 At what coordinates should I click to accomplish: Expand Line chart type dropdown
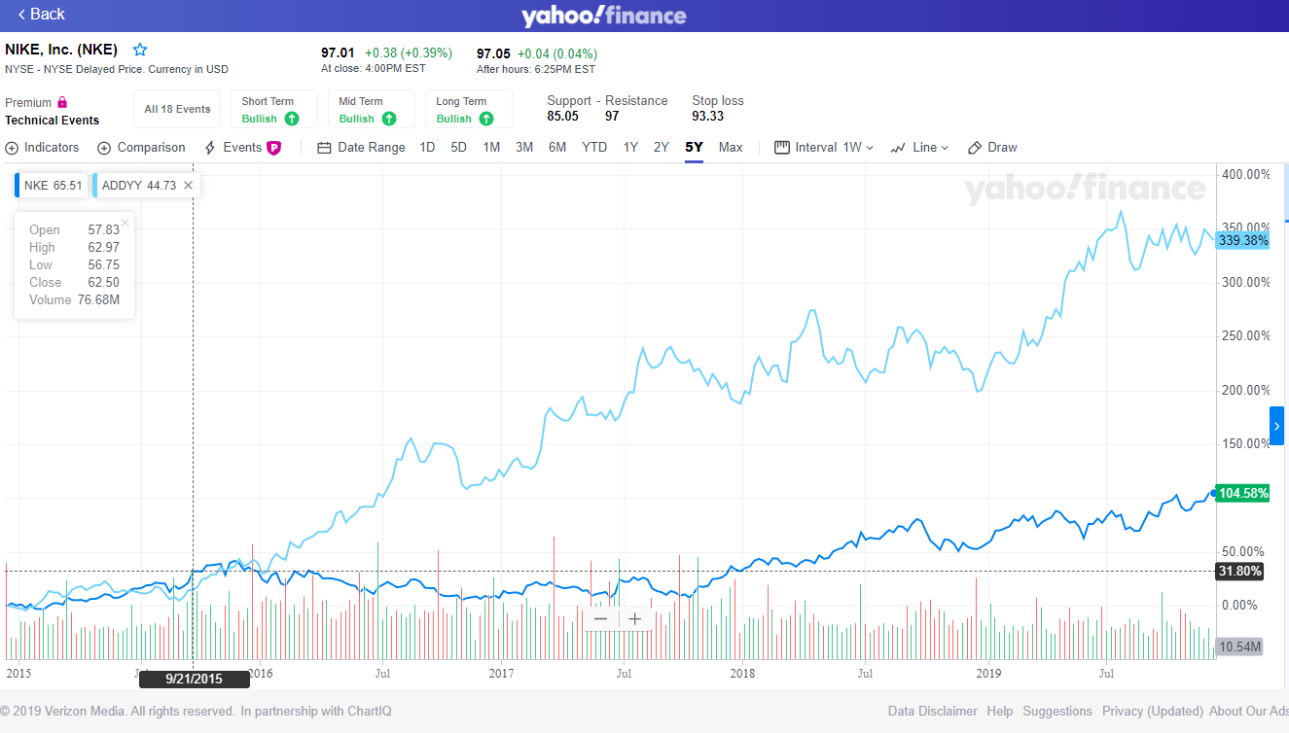919,148
